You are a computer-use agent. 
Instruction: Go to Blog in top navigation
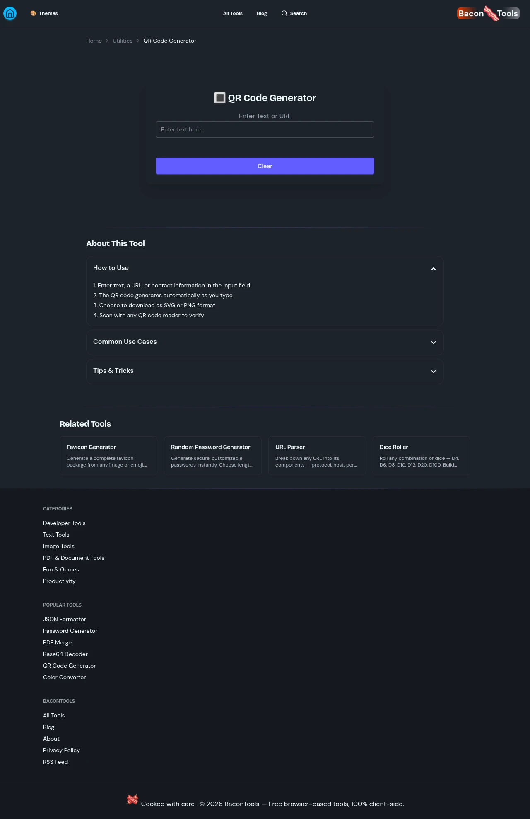pos(262,13)
